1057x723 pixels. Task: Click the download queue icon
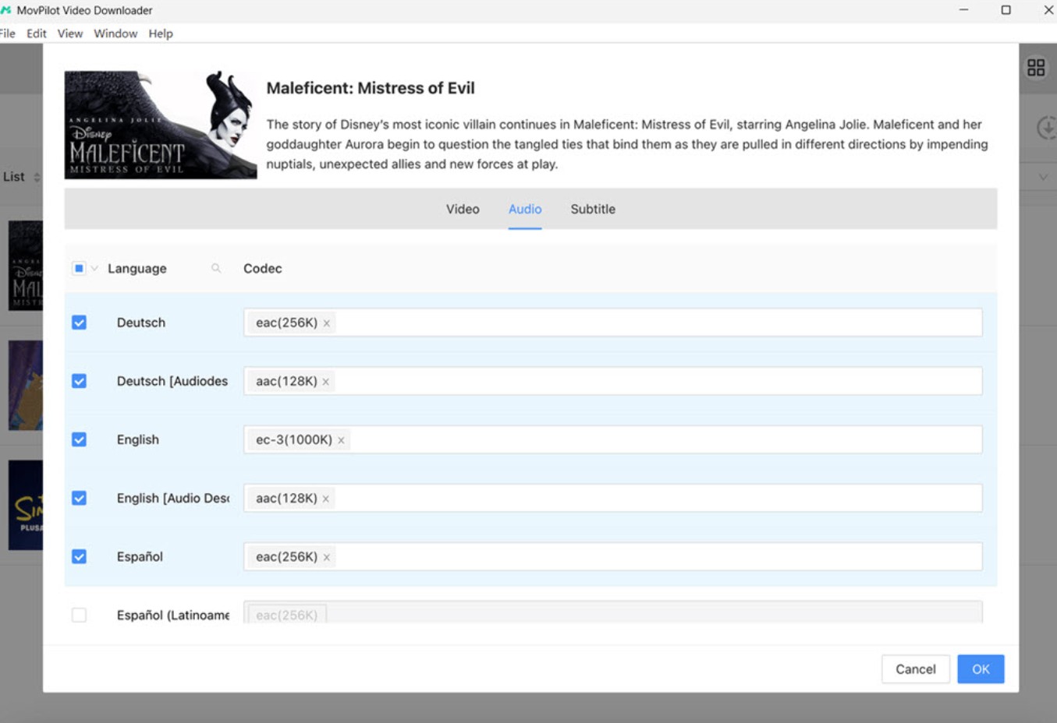point(1047,127)
